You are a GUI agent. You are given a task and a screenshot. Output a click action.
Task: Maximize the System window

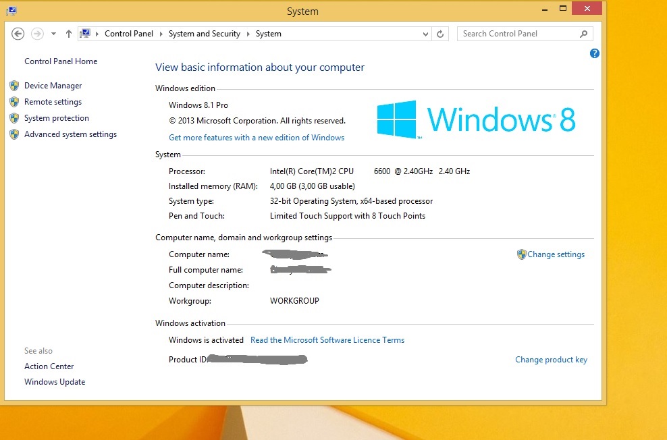point(563,9)
